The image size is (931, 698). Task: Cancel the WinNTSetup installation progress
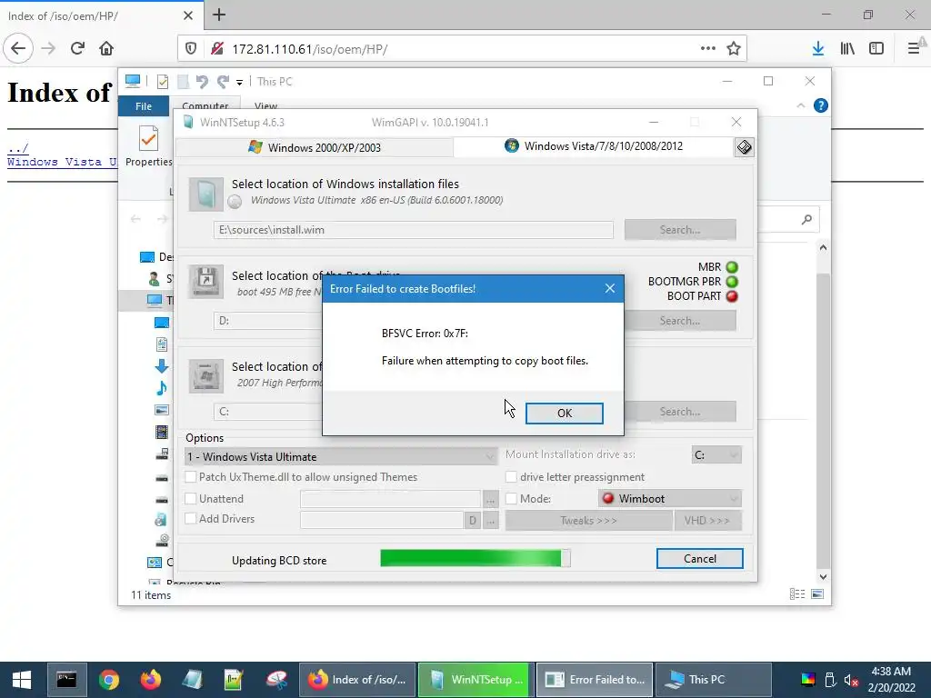tap(699, 559)
